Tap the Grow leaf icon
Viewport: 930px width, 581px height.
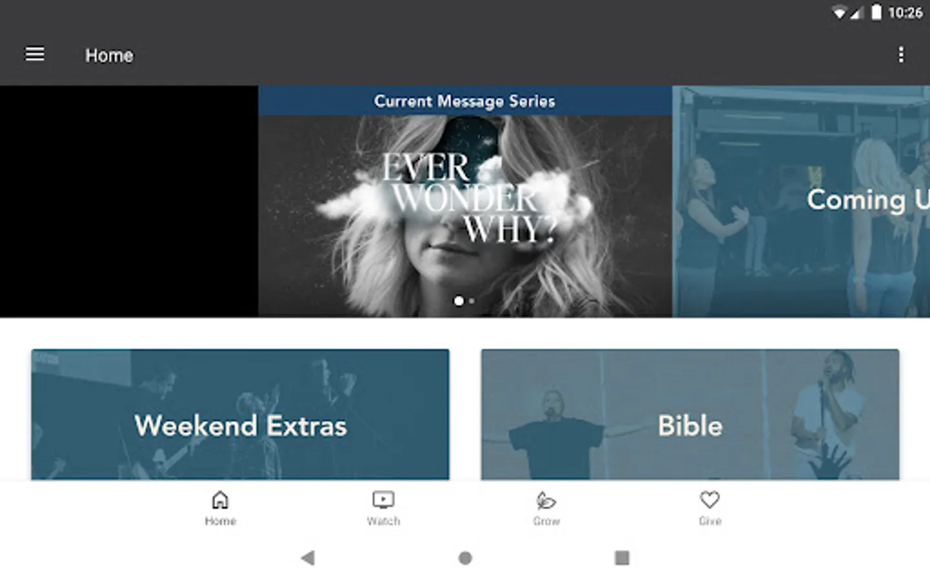coord(546,500)
